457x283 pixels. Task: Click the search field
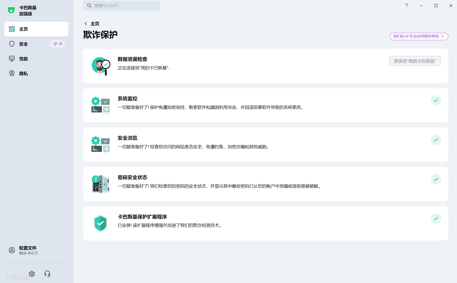pos(122,6)
